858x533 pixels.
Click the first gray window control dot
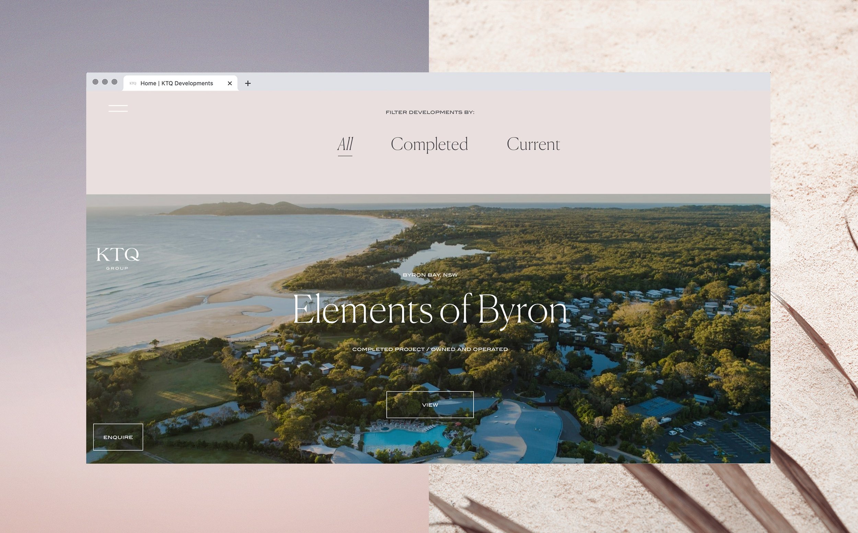pyautogui.click(x=95, y=82)
